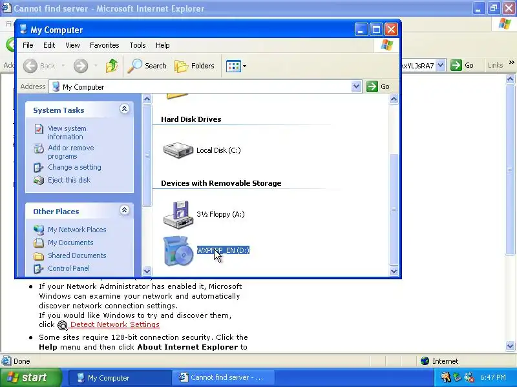Viewport: 517px width, 387px height.
Task: Toggle the Folders pane button
Action: [195, 66]
